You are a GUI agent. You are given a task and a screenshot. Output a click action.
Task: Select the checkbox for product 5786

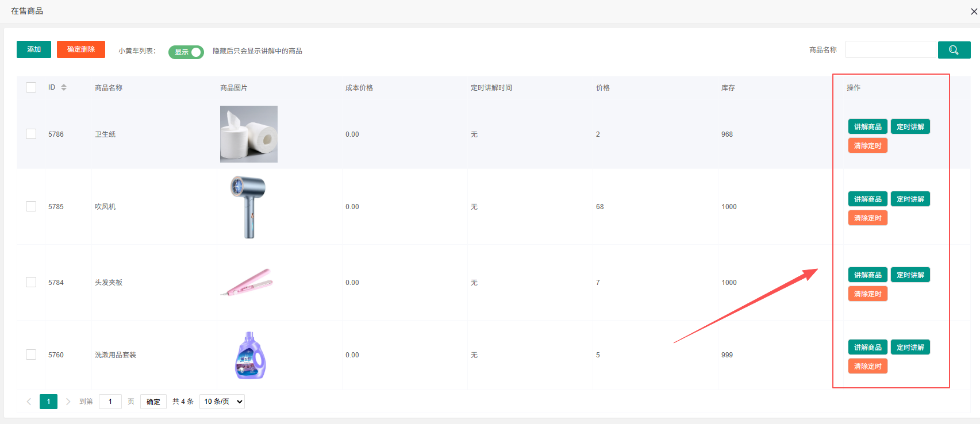(x=31, y=134)
